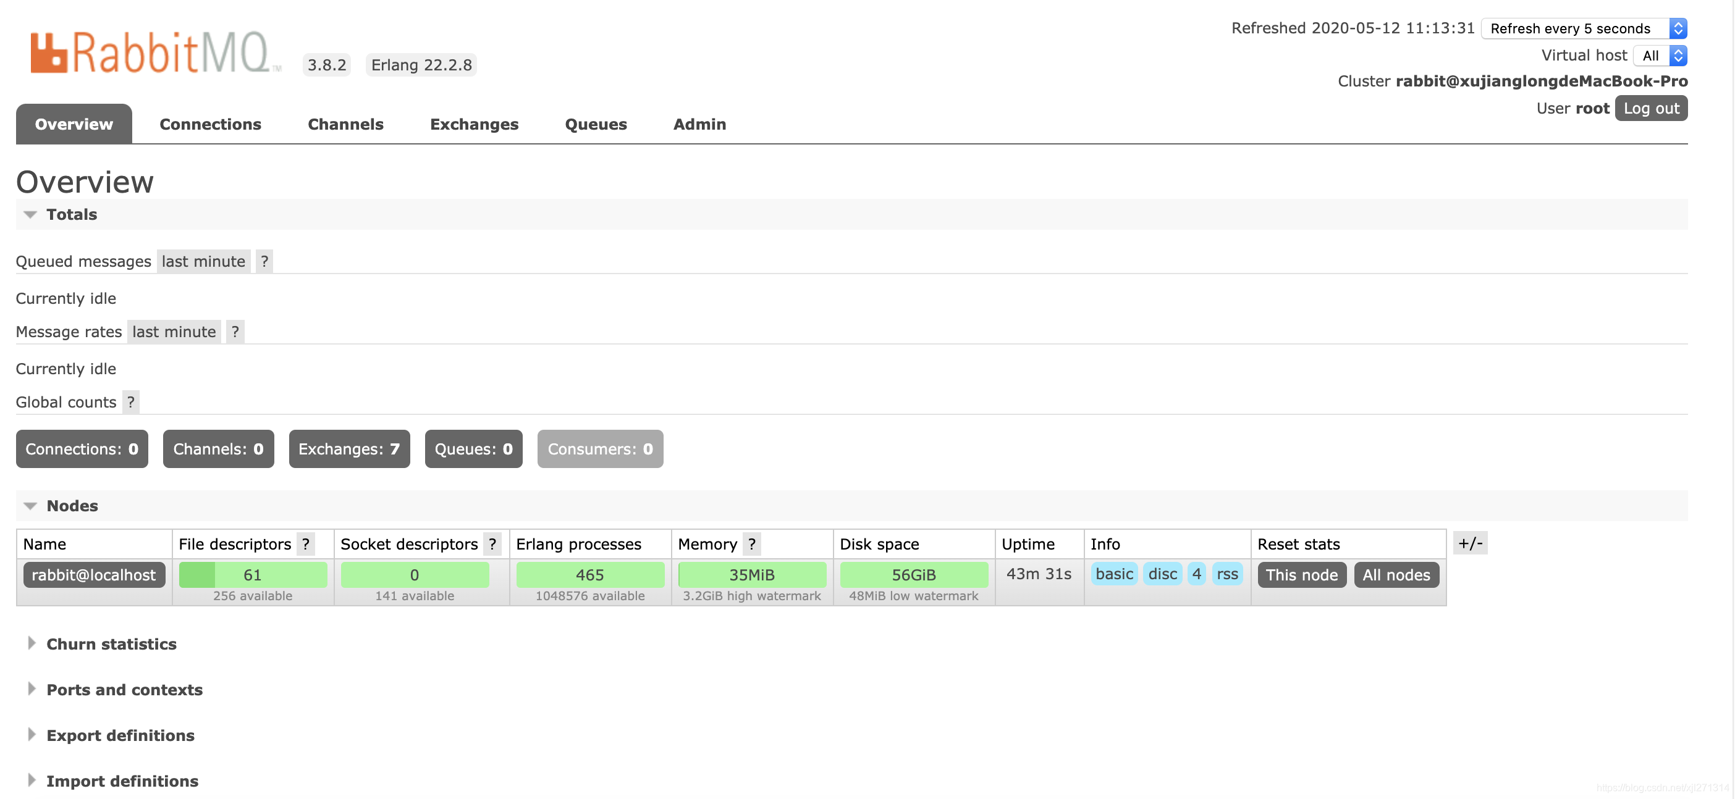Click the +/- column chooser
Screen dimensions: 1735x799
[1470, 543]
